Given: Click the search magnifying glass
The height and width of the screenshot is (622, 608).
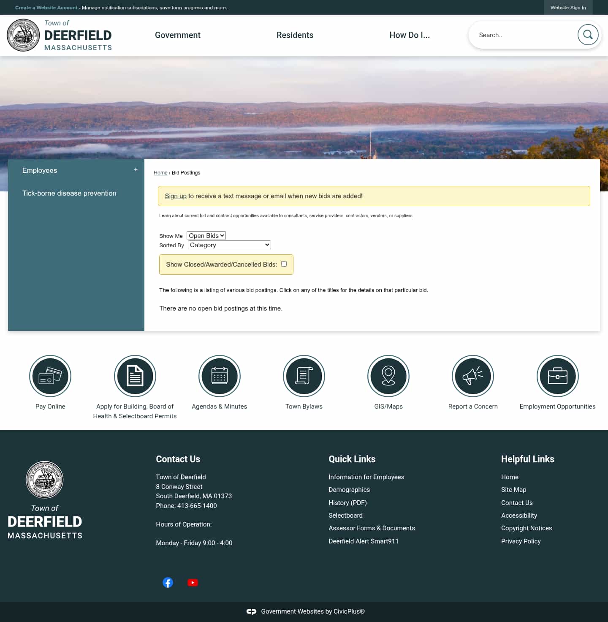Looking at the screenshot, I should [x=588, y=35].
